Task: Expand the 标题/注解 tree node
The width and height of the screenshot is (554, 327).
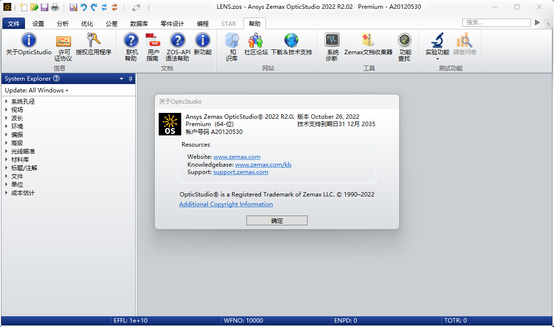Action: (x=6, y=168)
